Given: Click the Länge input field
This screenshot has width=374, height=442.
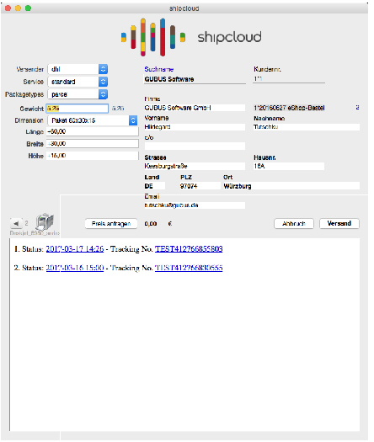Looking at the screenshot, I should [93, 131].
